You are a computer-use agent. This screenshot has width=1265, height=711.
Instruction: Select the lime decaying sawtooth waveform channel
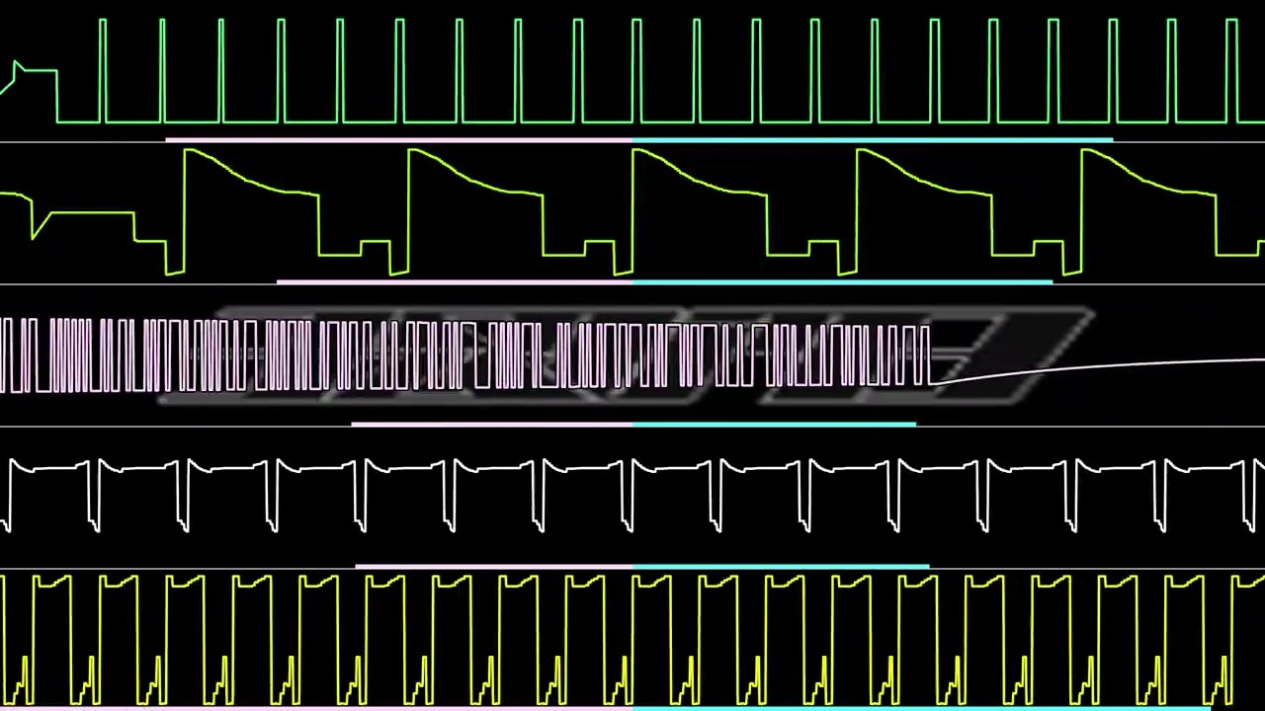point(632,211)
